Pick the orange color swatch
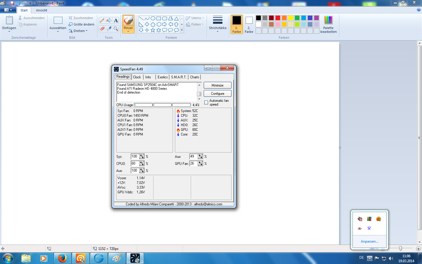 click(x=284, y=18)
